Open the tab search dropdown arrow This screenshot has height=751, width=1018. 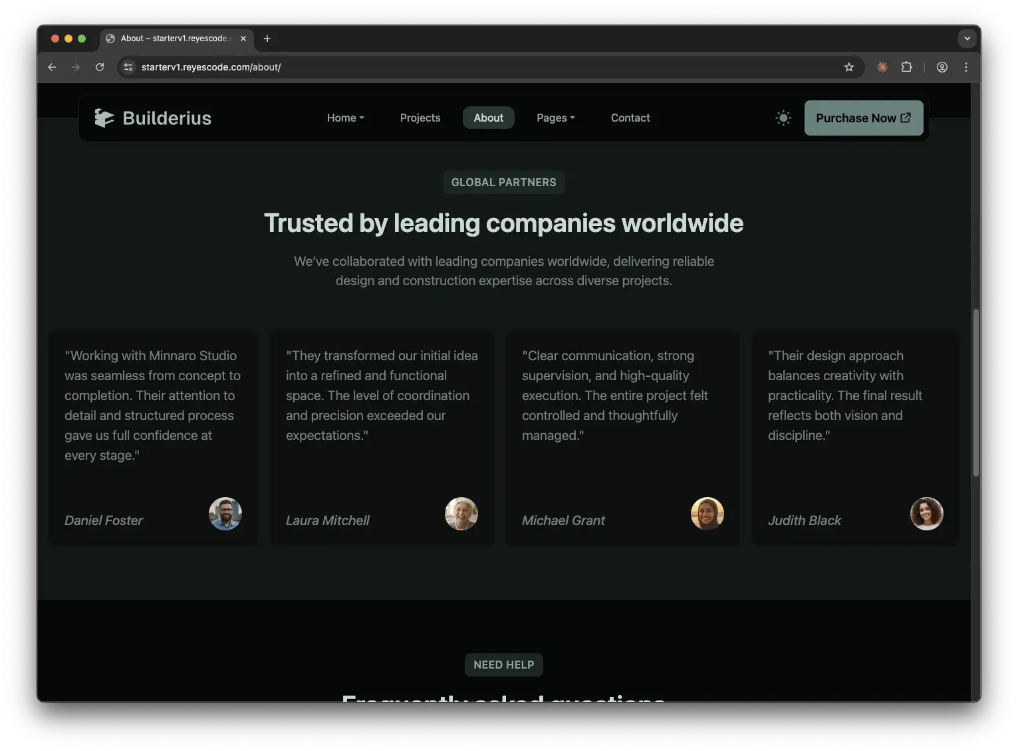[x=967, y=39]
